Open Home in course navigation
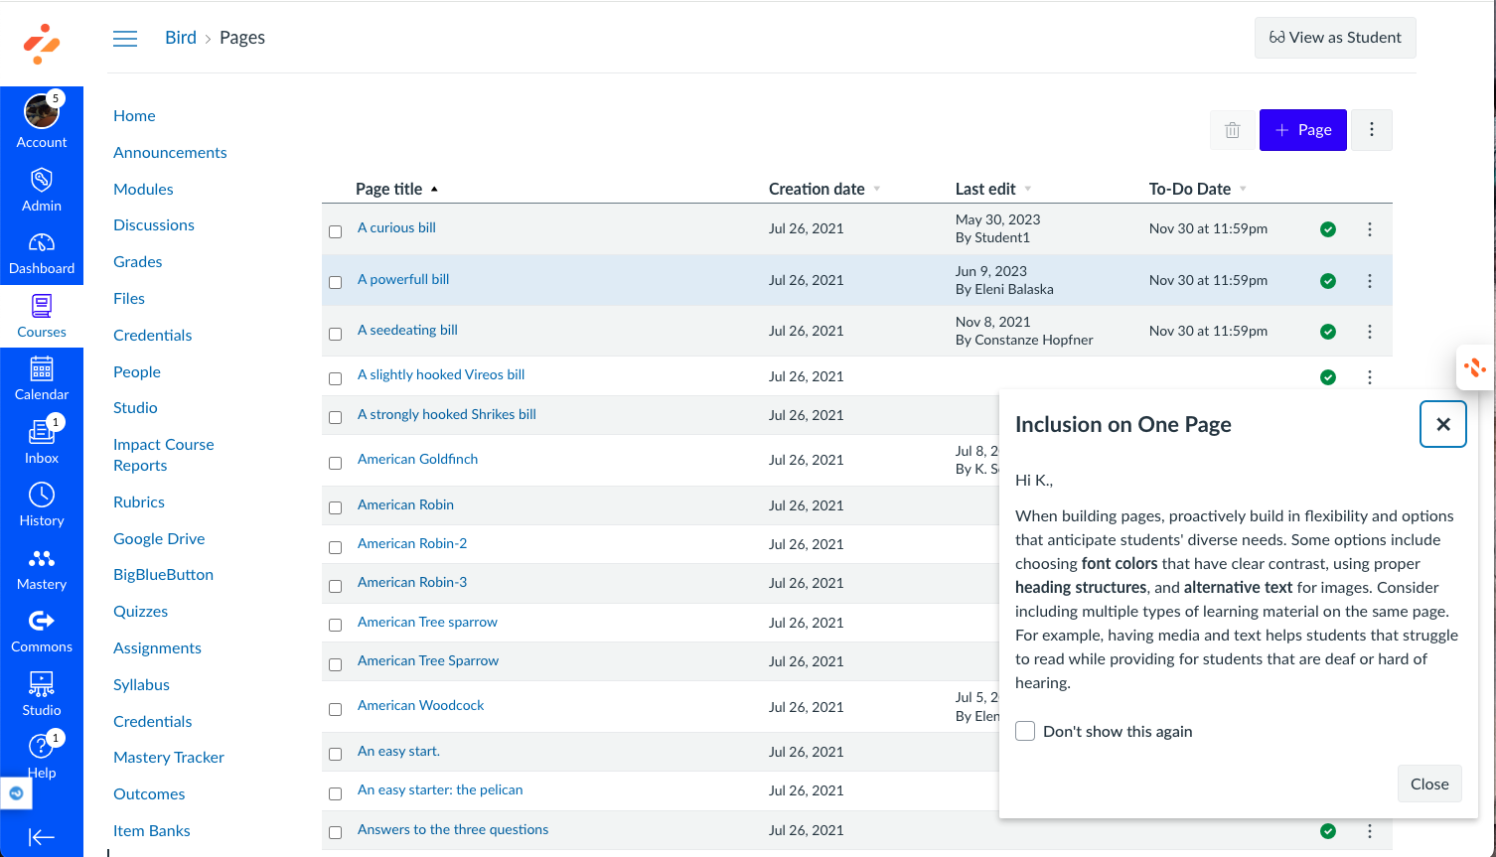Screen dimensions: 1496x857 [x=134, y=116]
